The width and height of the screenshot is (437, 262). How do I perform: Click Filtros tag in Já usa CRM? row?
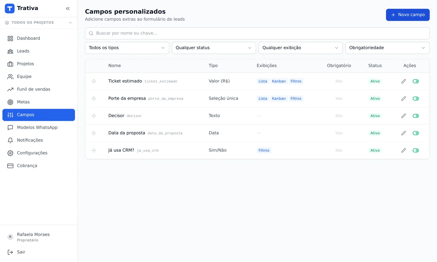(264, 150)
